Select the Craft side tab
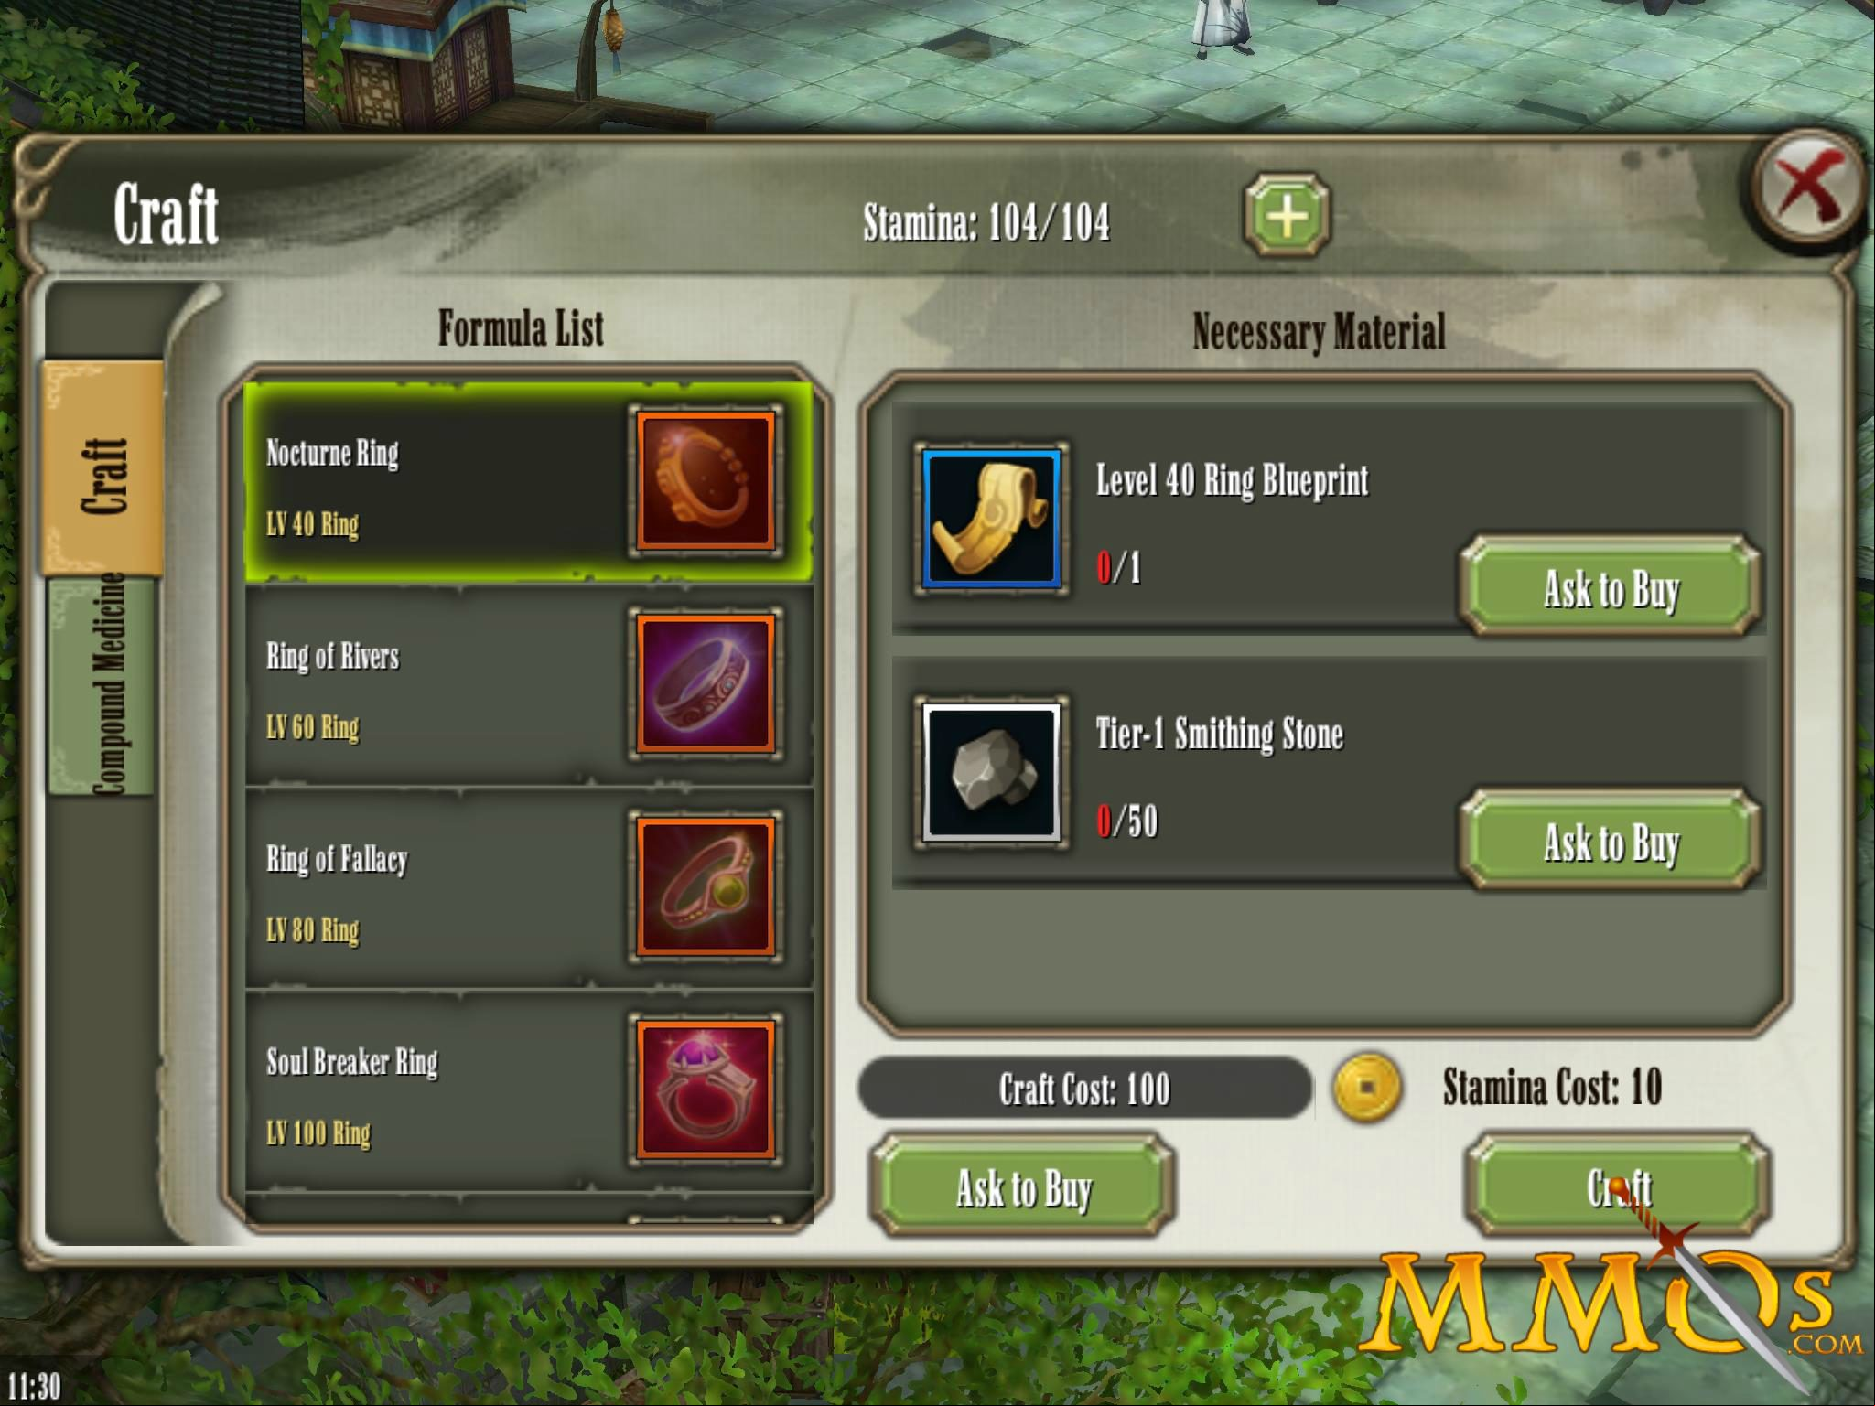1875x1406 pixels. 102,467
